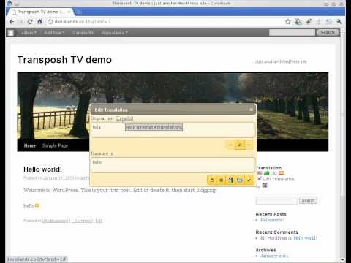Open the admin dropdown in the admin bar

tap(29, 32)
